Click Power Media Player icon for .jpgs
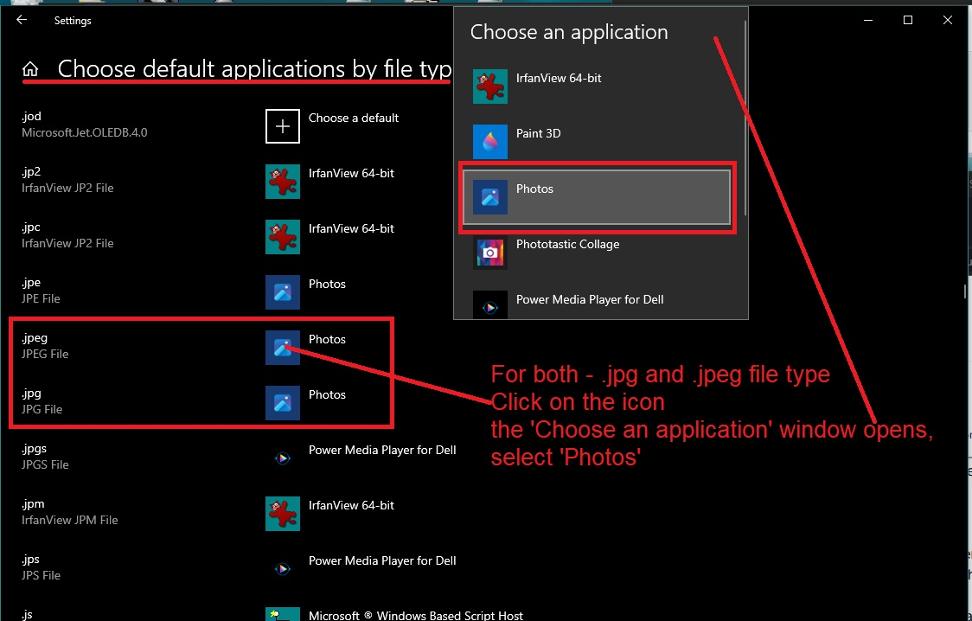Viewport: 972px width, 621px height. (x=282, y=458)
